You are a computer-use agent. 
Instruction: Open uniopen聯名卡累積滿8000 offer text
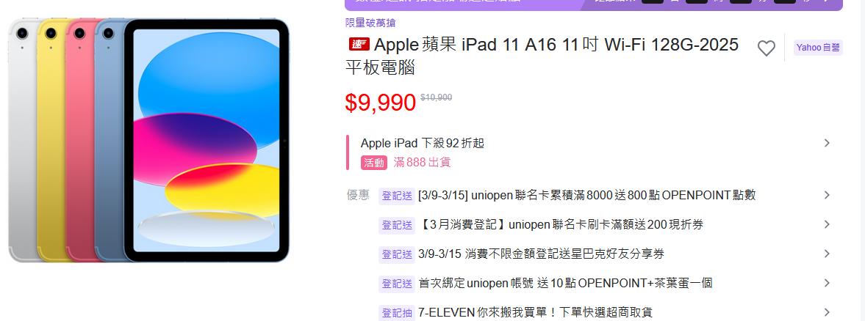[x=587, y=195]
